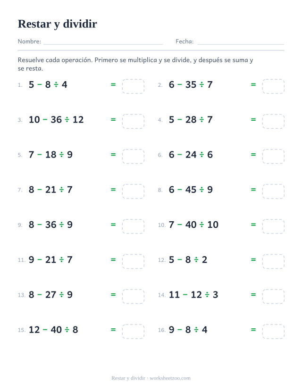Select answer box for 8 − 36 ÷ 9
The width and height of the screenshot is (302, 391).
click(133, 226)
